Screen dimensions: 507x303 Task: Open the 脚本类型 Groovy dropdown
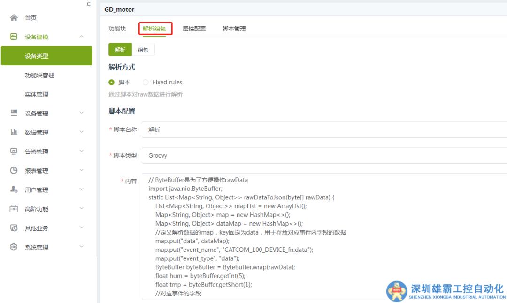coord(324,155)
